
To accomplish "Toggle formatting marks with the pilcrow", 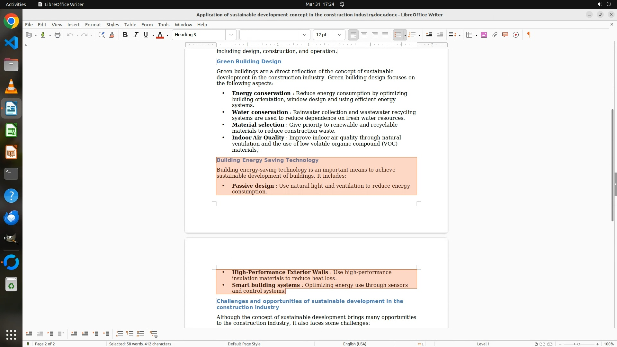I will click(529, 35).
